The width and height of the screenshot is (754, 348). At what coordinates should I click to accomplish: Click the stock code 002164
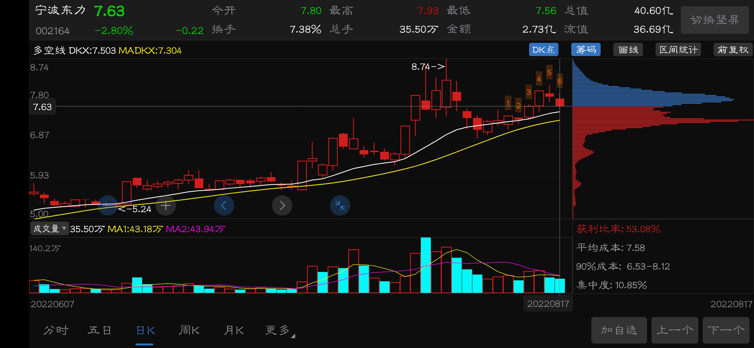point(53,31)
